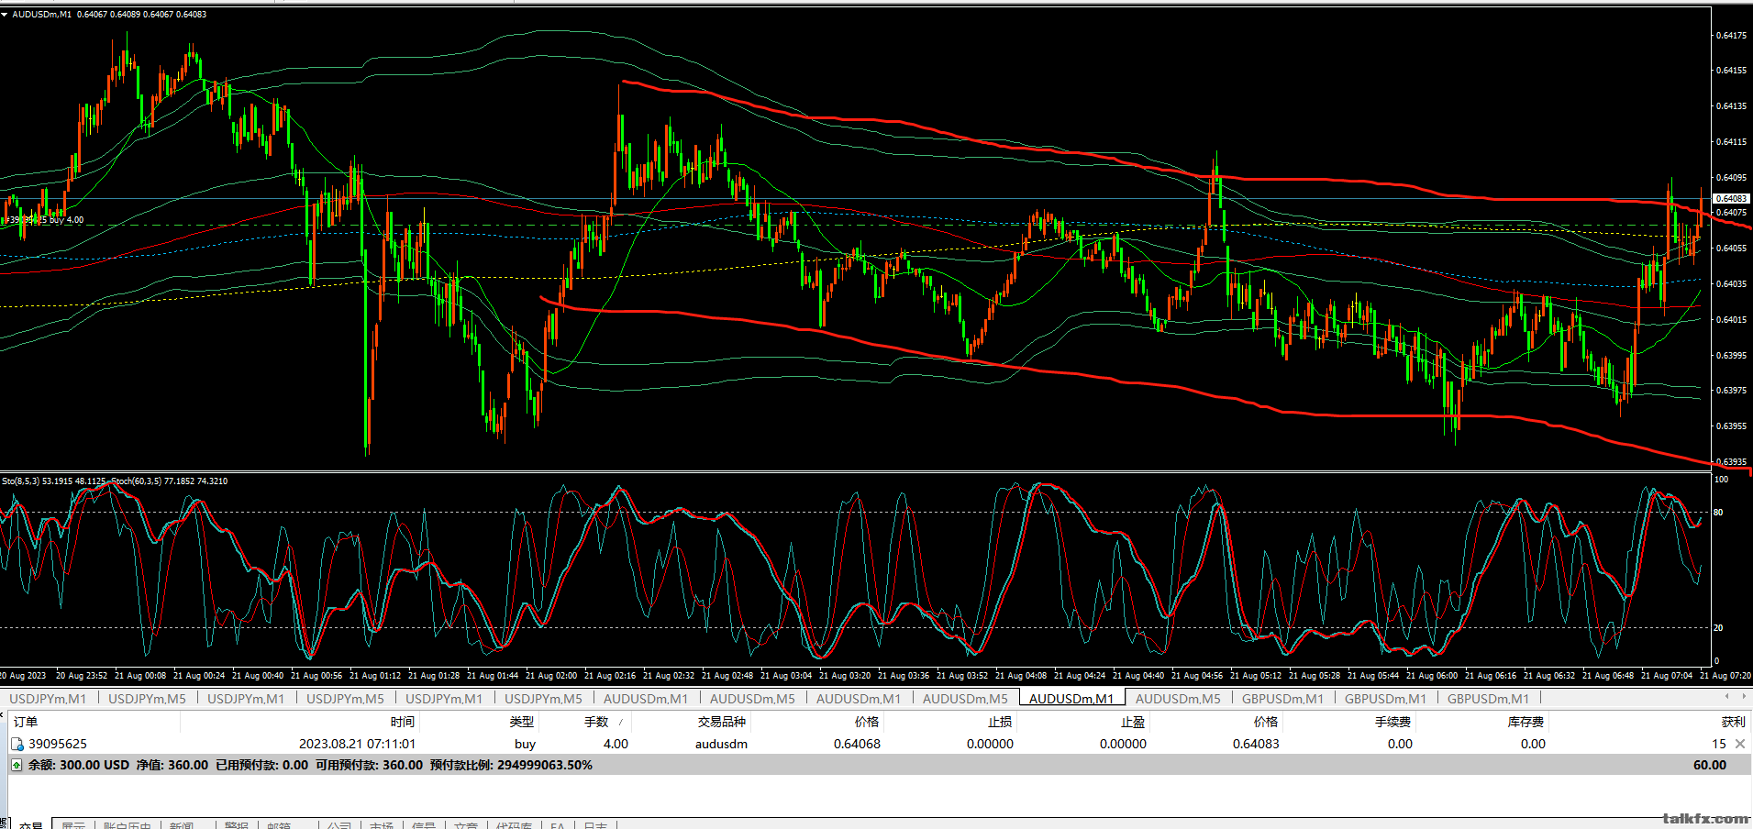Select the '#39095625 buy 4.00' order line label

[43, 220]
